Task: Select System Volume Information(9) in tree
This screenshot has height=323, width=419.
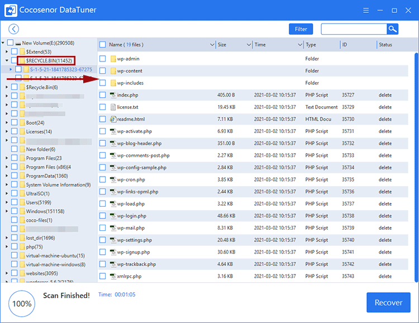Action: coord(58,185)
